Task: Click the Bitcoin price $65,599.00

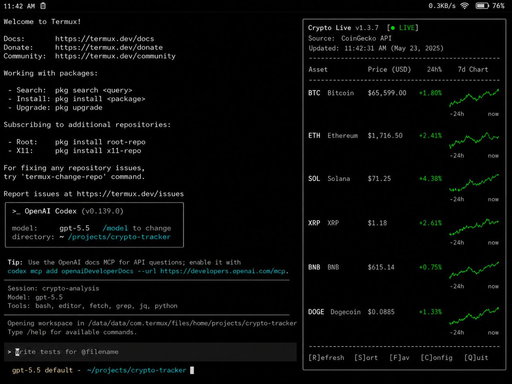Action: click(x=387, y=93)
